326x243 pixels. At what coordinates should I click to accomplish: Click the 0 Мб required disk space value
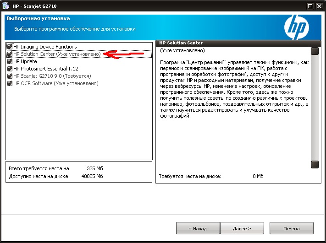(258, 176)
